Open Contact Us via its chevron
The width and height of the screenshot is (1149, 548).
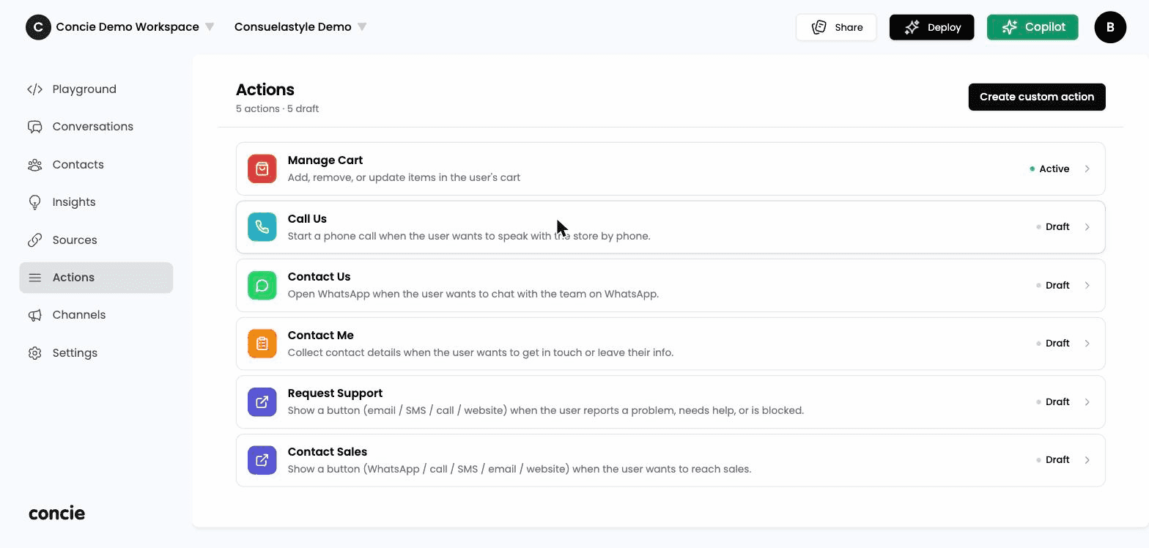click(1087, 285)
